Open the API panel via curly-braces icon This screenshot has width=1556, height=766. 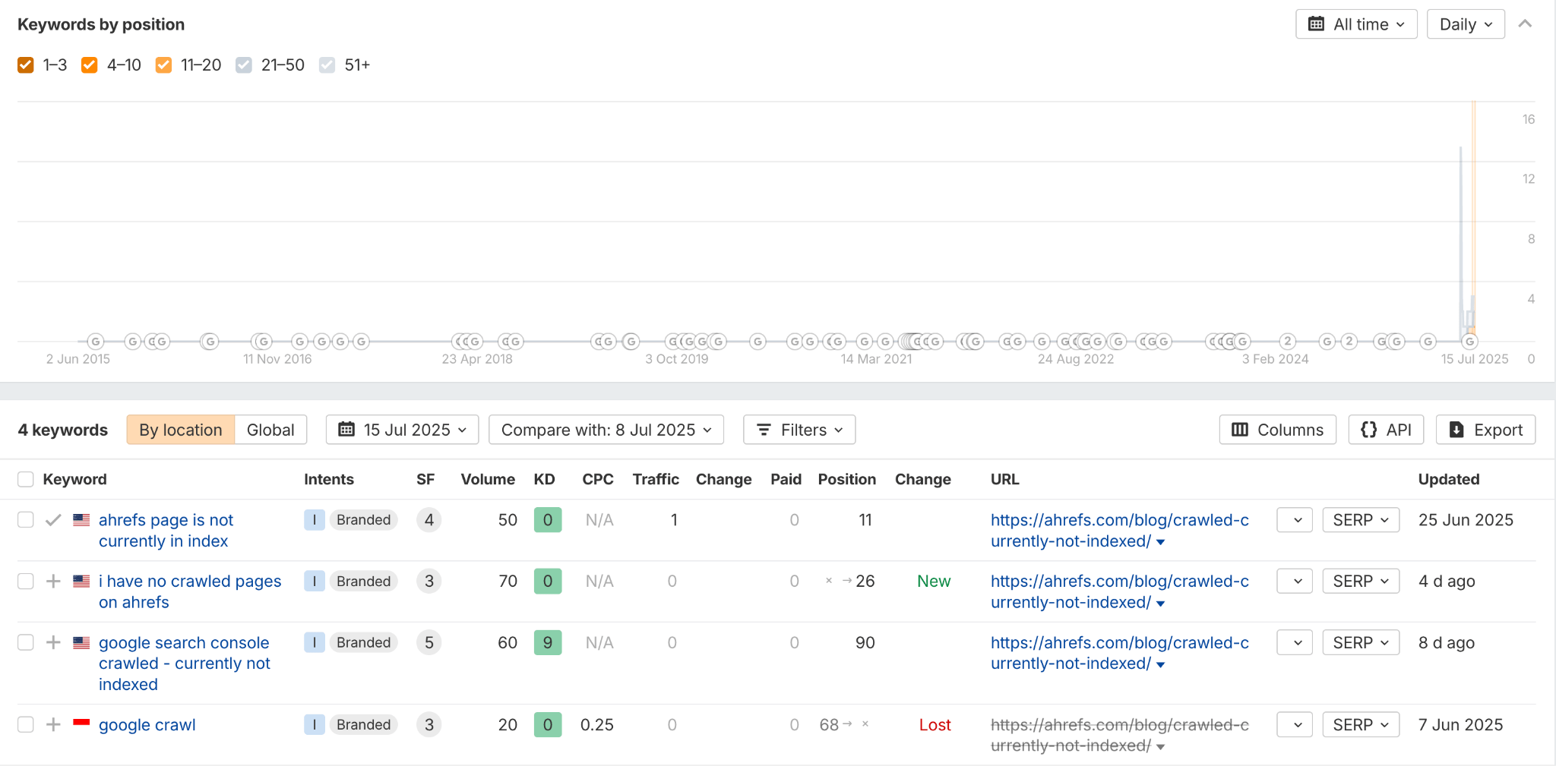tap(1369, 430)
